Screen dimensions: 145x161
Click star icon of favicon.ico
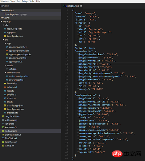coord(5,84)
